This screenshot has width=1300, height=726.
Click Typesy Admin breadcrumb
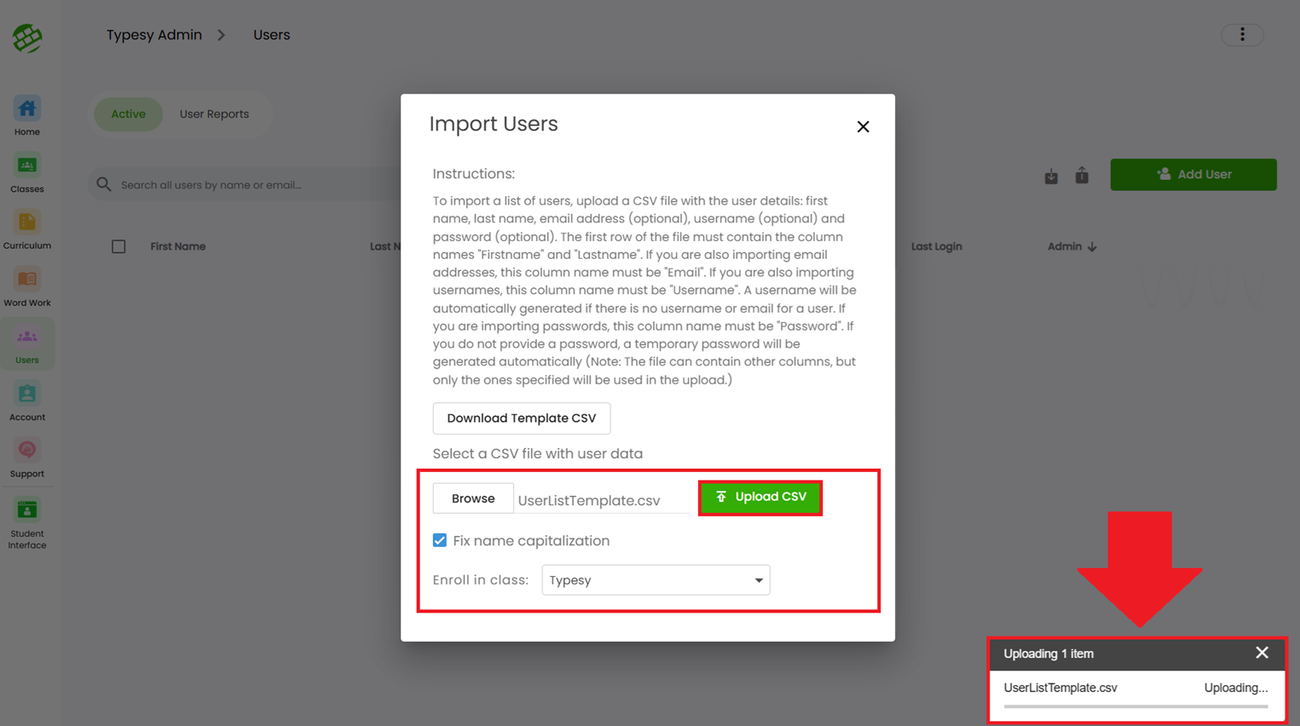pyautogui.click(x=154, y=35)
